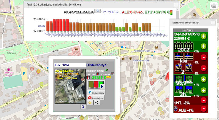The height and width of the screenshot is (120, 219).
Task: Click the 235 000 € chart axis label
Action: coord(39,19)
